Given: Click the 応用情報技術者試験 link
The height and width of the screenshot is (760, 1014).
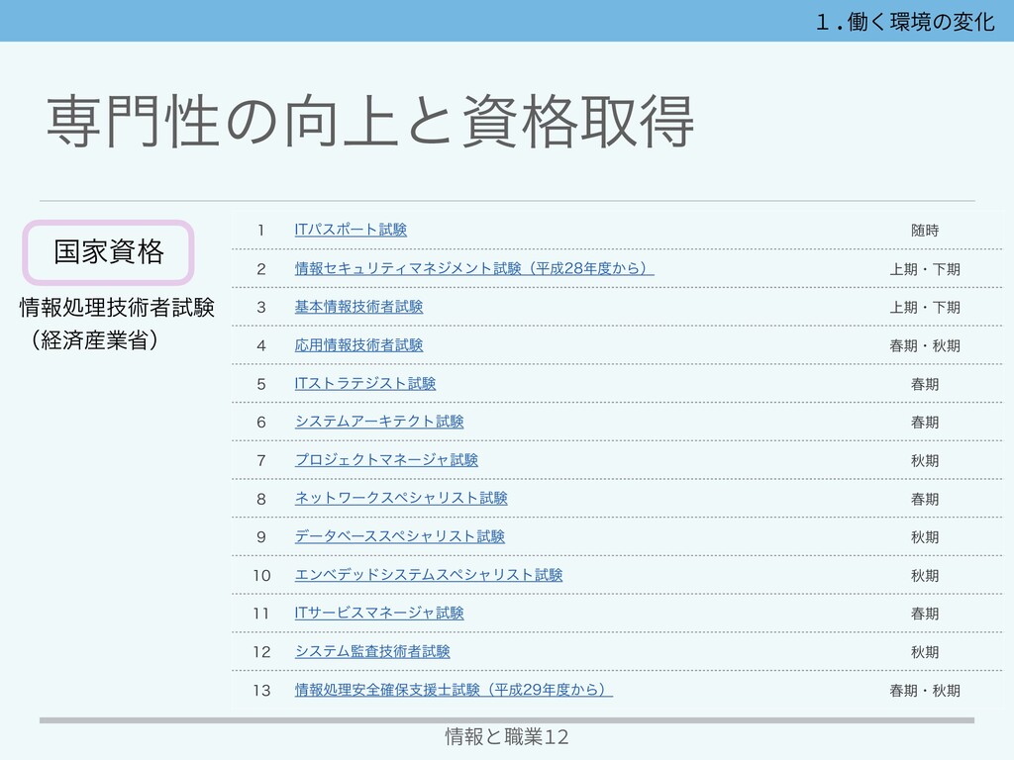Looking at the screenshot, I should click(358, 345).
